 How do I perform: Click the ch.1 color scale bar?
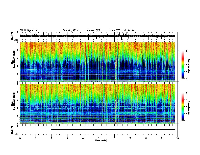click(x=183, y=65)
